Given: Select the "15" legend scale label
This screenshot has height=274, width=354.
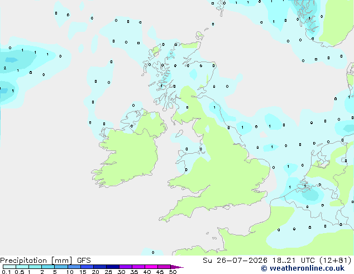Looking at the screenshot, I should coord(83,272).
